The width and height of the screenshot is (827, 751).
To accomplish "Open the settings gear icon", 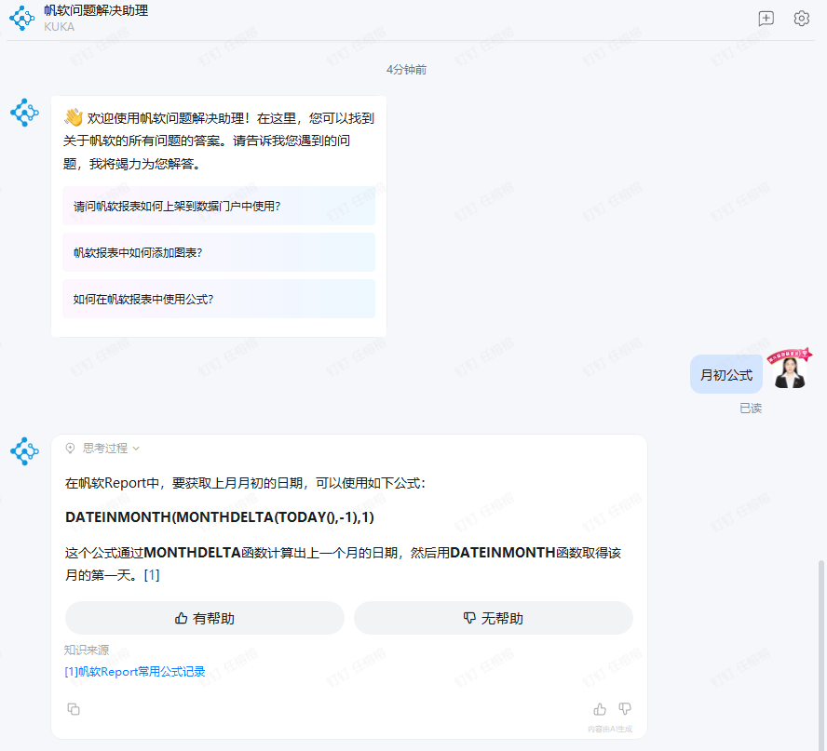I will coord(801,19).
